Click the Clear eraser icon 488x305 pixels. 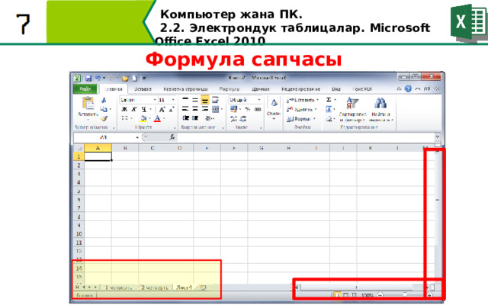(x=329, y=119)
